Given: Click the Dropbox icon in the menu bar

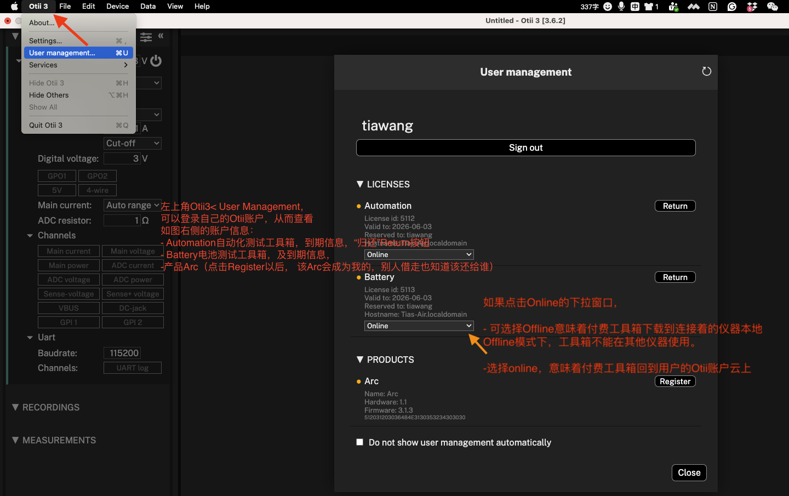Looking at the screenshot, I should tap(752, 6).
